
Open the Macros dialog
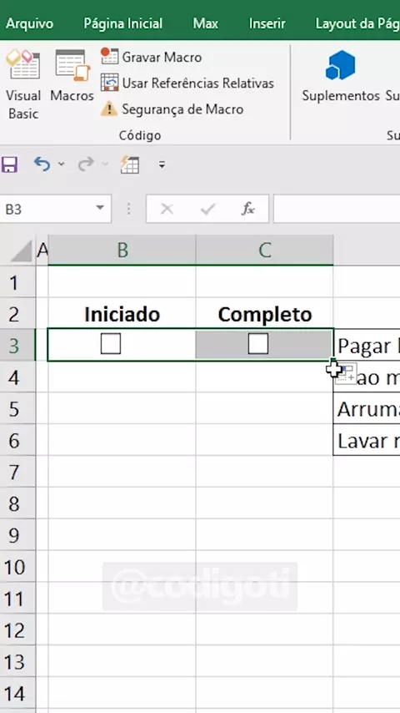tap(72, 76)
